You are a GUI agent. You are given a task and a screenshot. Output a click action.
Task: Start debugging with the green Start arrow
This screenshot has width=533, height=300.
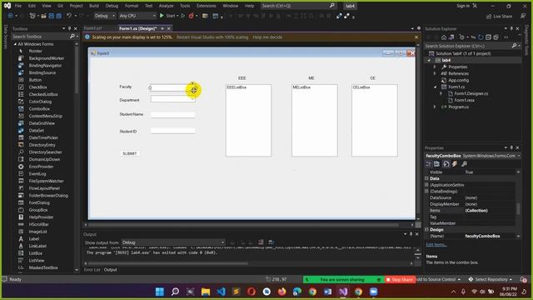click(x=162, y=16)
